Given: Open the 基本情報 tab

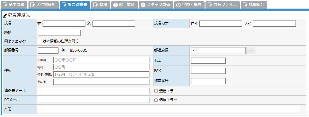Looking at the screenshot, I should 14,5.
